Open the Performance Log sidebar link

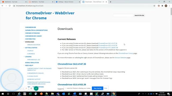point(34,60)
